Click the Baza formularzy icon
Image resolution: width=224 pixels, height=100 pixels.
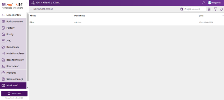(x=3, y=60)
